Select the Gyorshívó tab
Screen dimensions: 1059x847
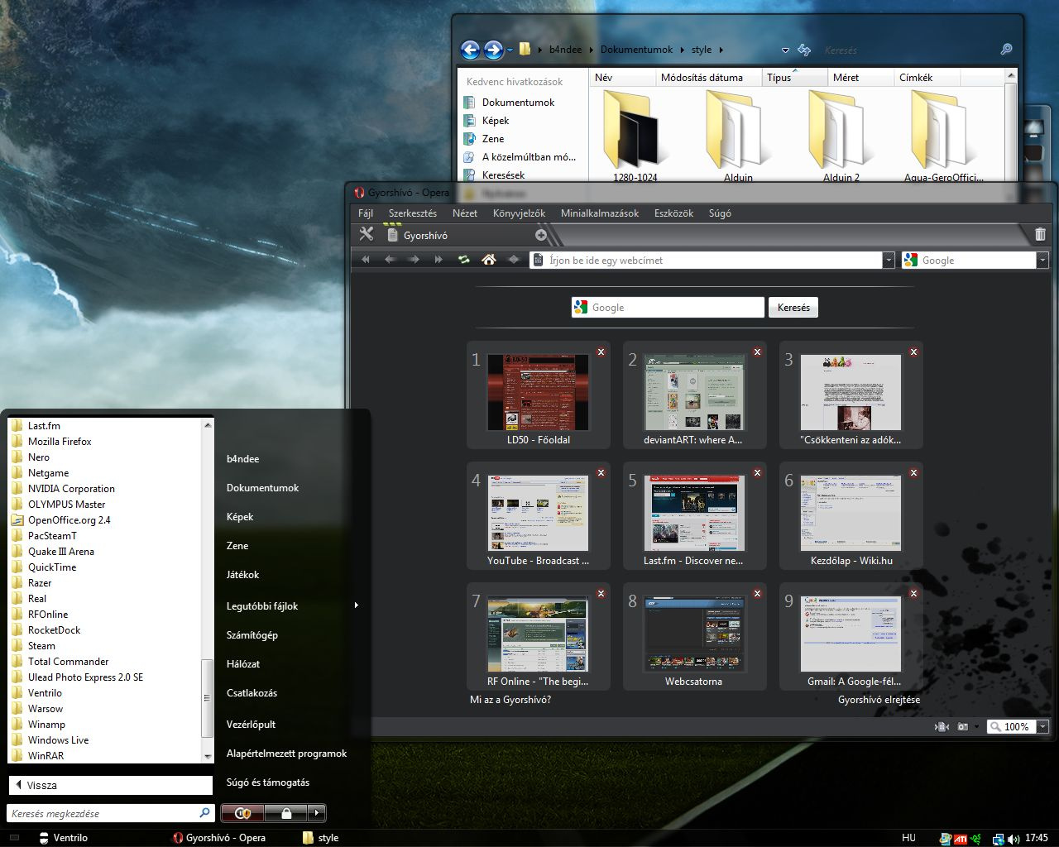[x=459, y=235]
